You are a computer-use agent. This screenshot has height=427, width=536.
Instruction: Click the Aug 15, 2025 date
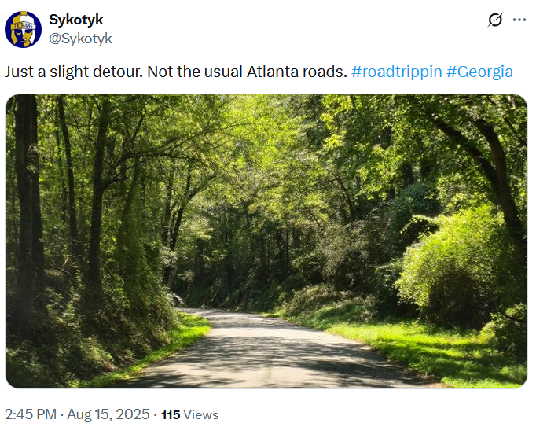pyautogui.click(x=108, y=414)
